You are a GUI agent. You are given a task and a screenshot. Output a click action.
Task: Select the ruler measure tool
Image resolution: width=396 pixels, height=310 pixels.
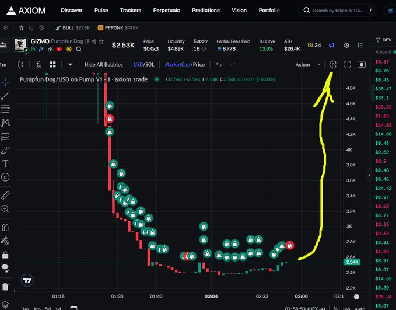click(x=5, y=195)
